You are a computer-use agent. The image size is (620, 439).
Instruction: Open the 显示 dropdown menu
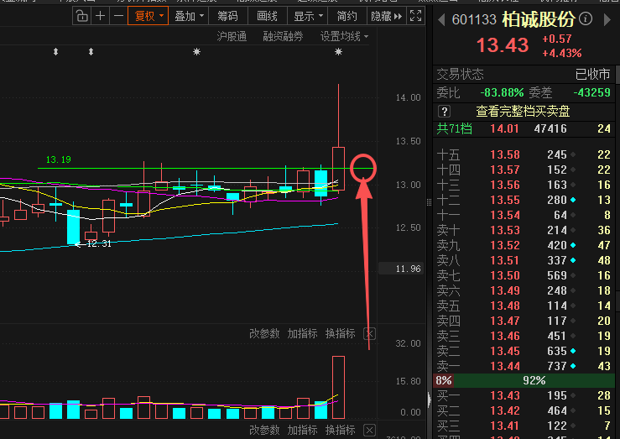(x=307, y=16)
